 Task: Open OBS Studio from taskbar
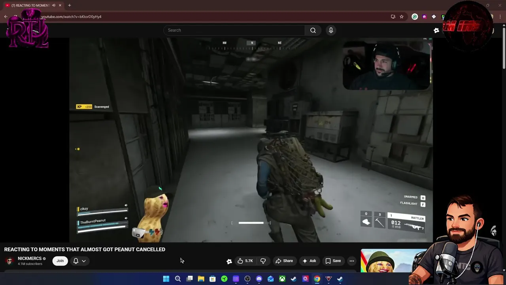[x=247, y=279]
